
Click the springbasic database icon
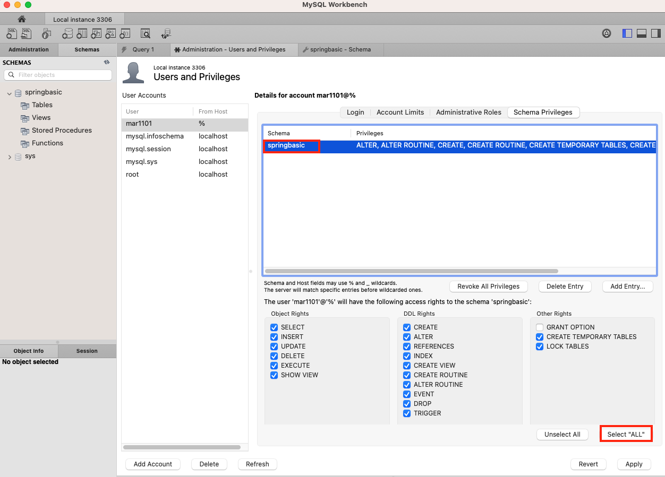[18, 93]
